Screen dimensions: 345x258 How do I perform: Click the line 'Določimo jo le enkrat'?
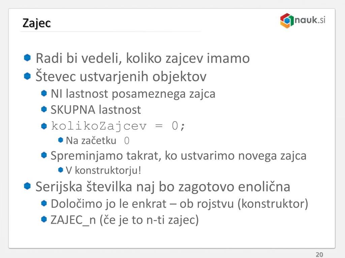(x=179, y=204)
